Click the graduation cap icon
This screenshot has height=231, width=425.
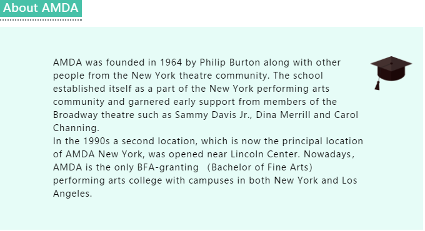[x=391, y=73]
